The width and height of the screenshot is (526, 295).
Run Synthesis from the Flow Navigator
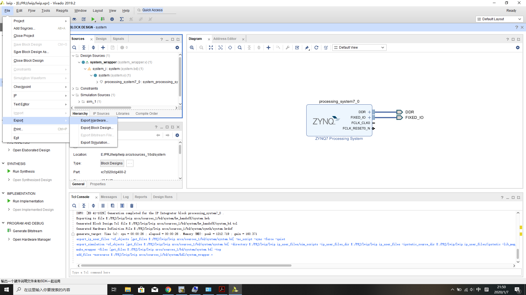(24, 171)
